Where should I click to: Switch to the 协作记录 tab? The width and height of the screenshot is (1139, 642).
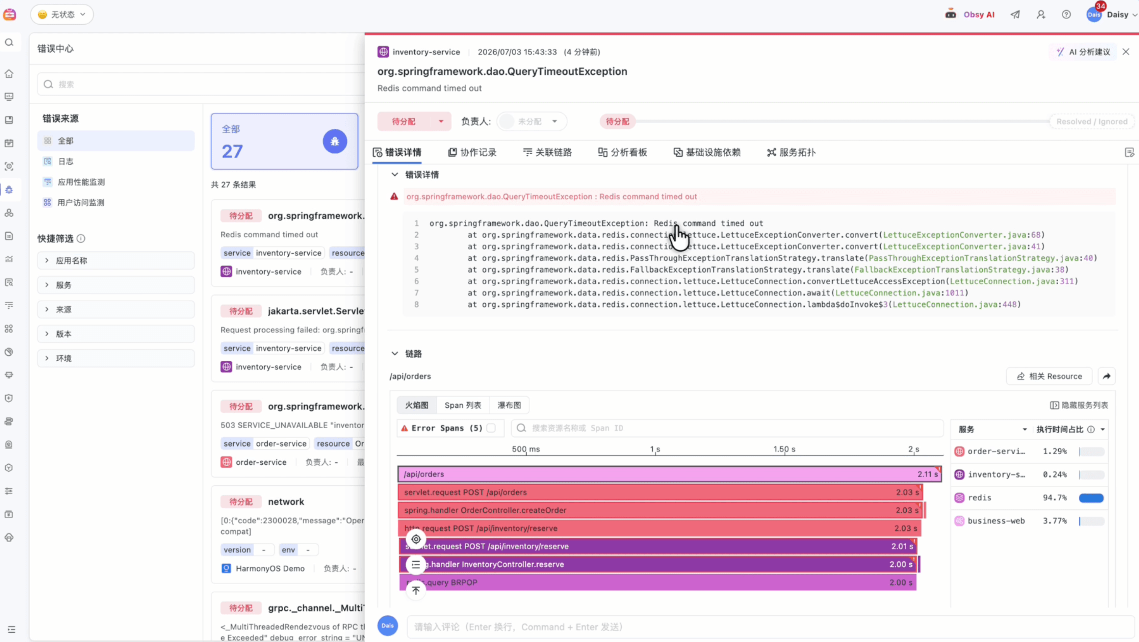pos(472,153)
